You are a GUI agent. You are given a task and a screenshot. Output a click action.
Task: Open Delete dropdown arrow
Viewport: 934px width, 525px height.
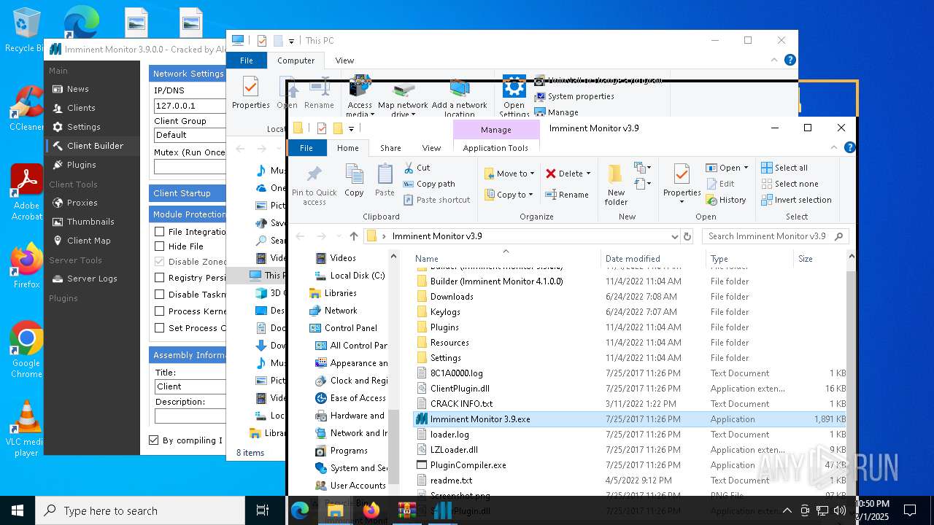588,174
